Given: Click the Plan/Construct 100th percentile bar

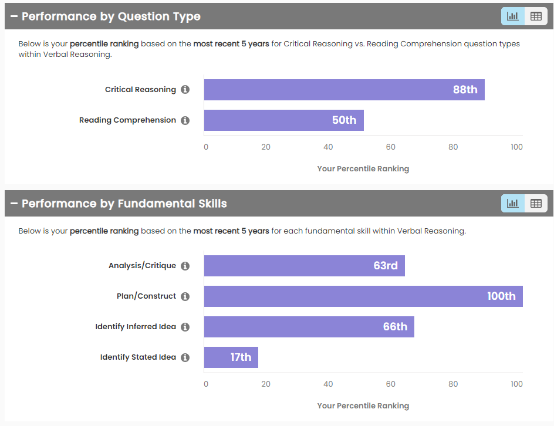Looking at the screenshot, I should 363,296.
